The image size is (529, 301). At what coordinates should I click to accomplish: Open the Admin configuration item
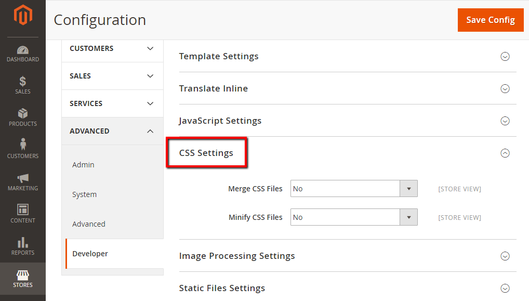coord(84,165)
